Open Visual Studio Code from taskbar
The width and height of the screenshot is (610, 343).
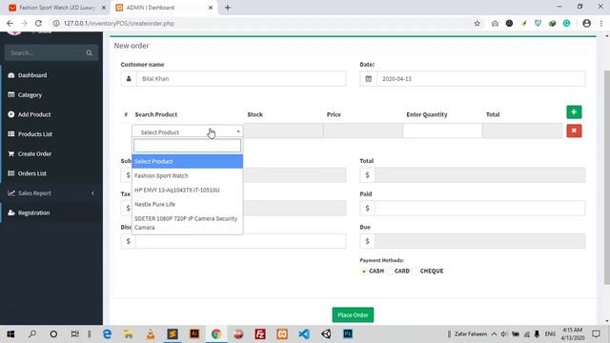tap(304, 334)
